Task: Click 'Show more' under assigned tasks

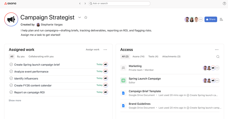Action: coord(15,101)
